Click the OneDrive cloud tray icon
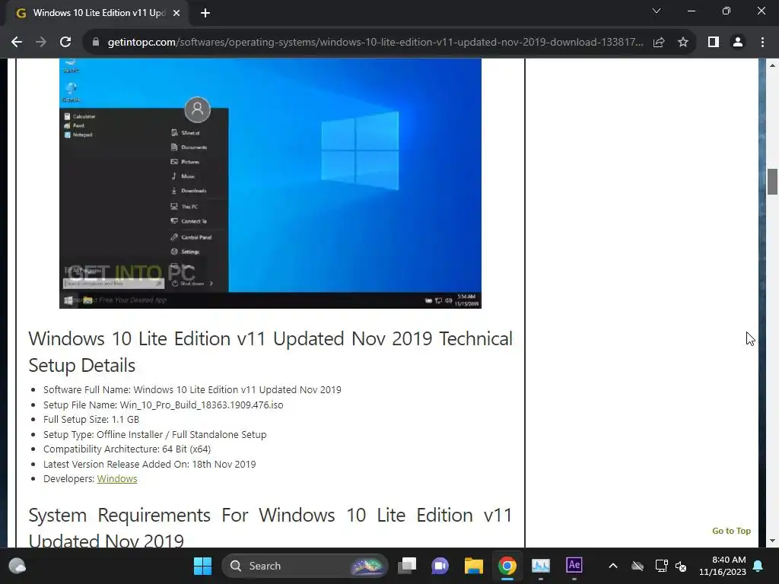Screen dimensions: 779x584 [x=638, y=566]
